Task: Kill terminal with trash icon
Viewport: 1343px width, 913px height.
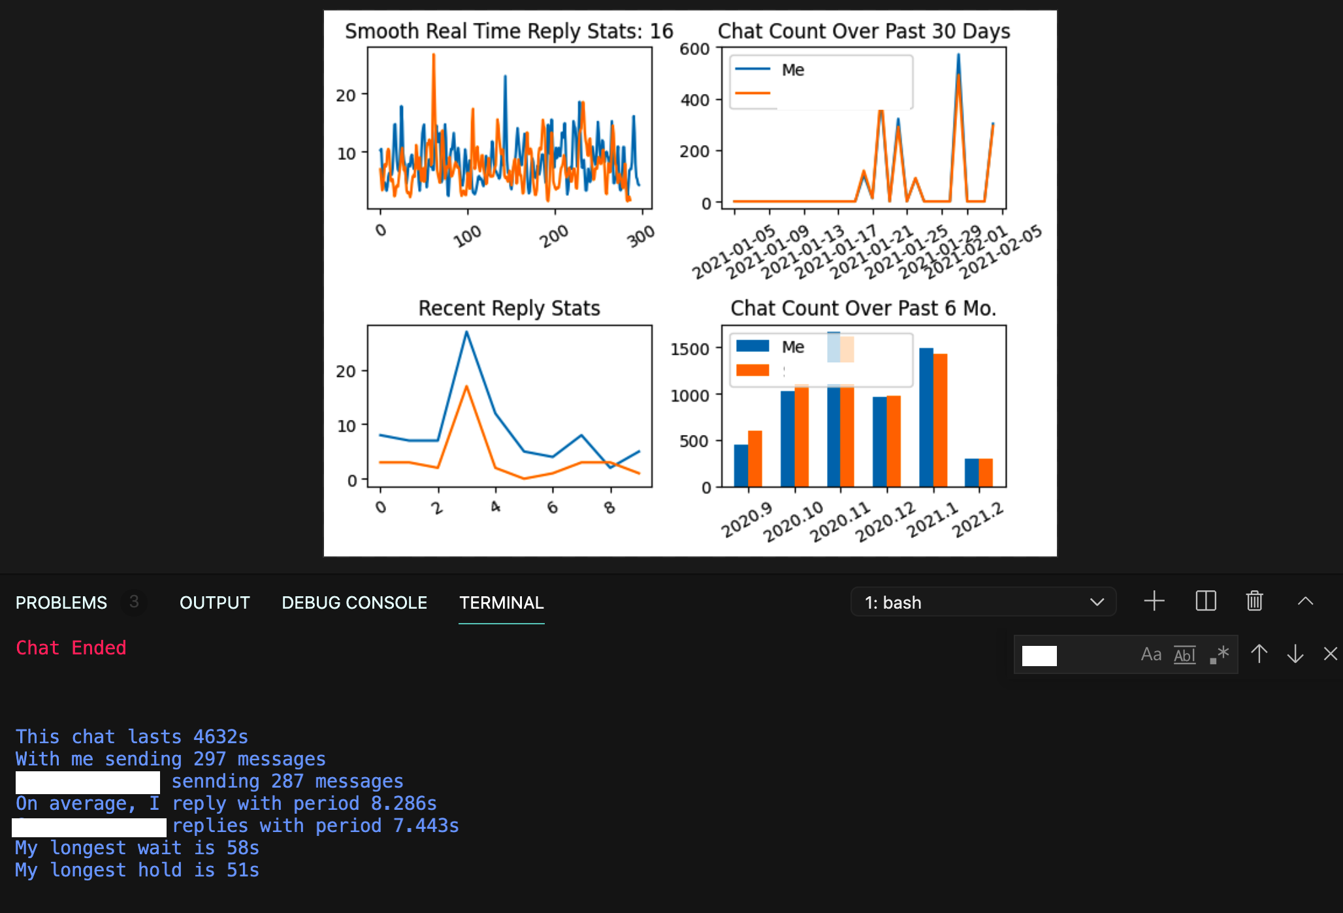Action: click(x=1254, y=601)
